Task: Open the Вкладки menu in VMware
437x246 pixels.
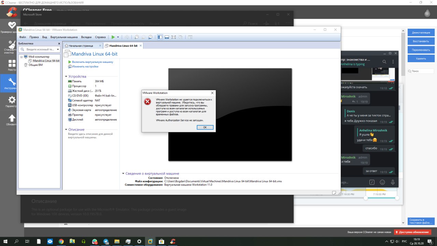Action: (x=86, y=37)
